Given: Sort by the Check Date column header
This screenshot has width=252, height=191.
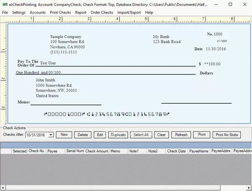Looking at the screenshot, I should pos(177,151).
